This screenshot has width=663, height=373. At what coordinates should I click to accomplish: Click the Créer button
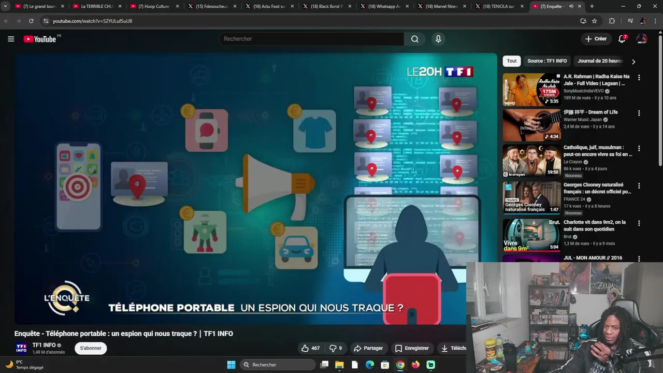tap(596, 39)
